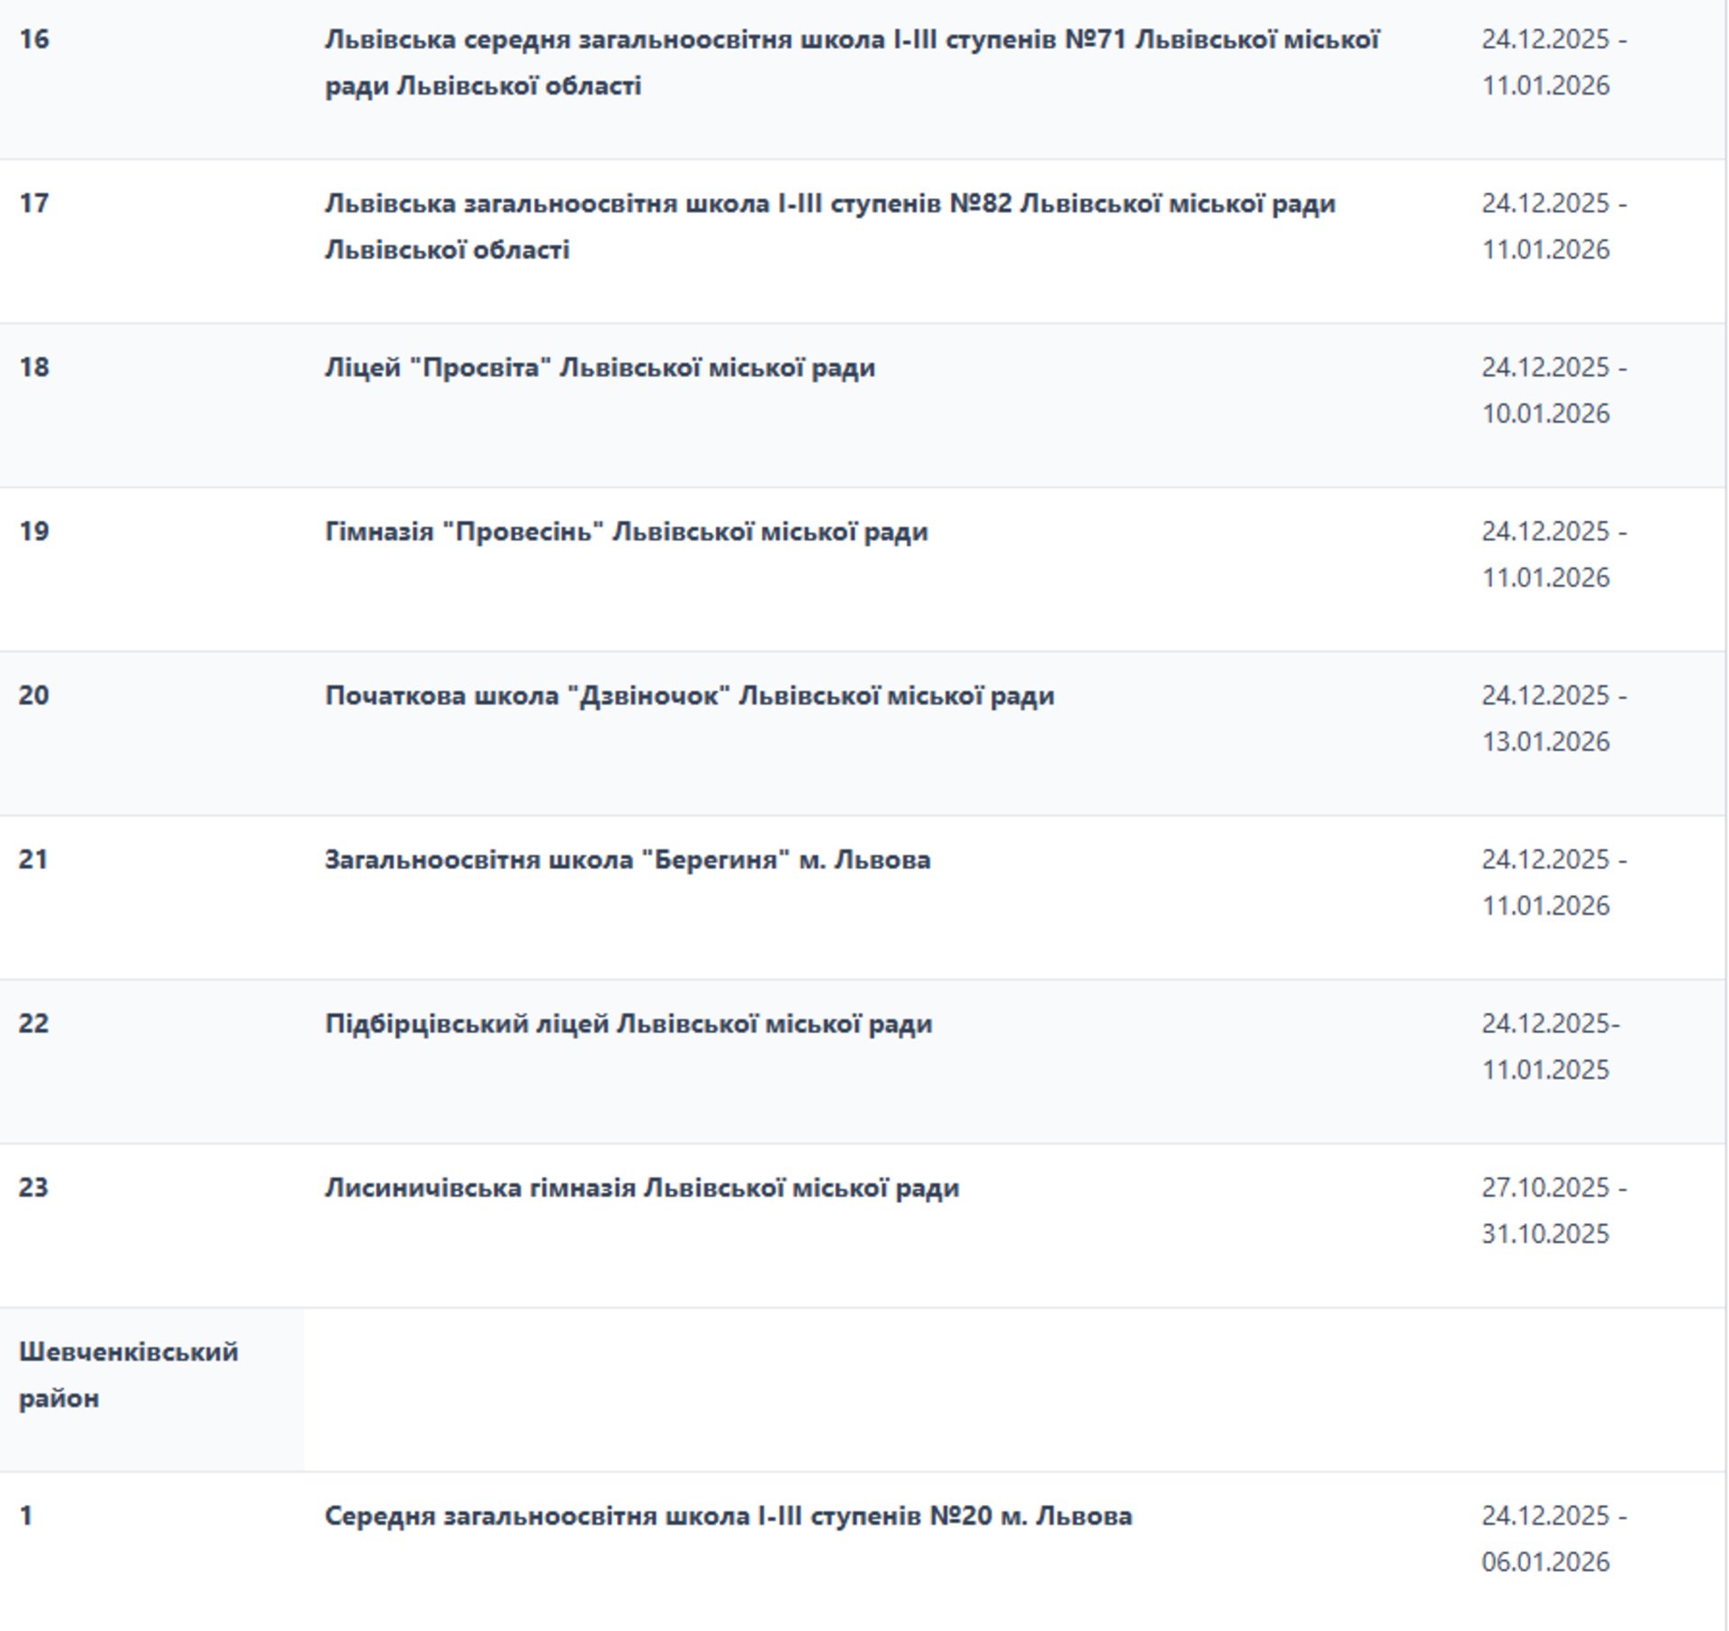Click Підбірцівський ліцей school name
1729x1631 pixels.
click(x=628, y=1024)
